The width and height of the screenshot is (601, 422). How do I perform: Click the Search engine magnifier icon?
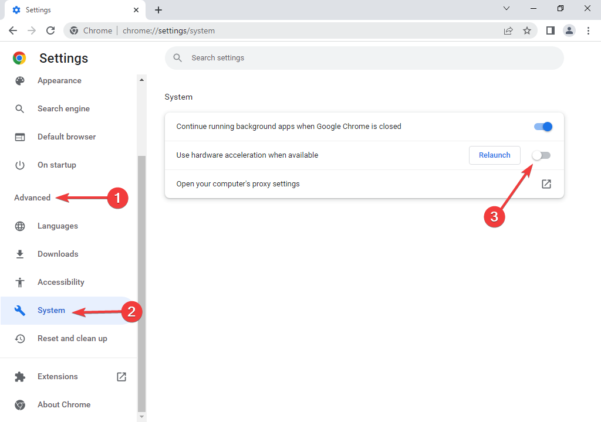pos(20,108)
